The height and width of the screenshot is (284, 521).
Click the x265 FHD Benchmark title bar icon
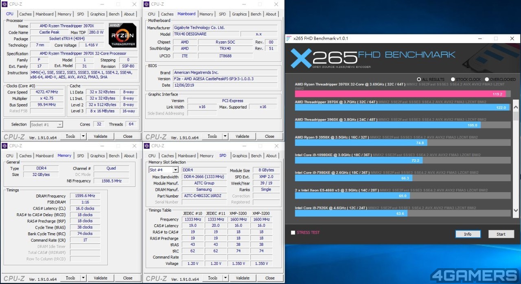click(289, 39)
